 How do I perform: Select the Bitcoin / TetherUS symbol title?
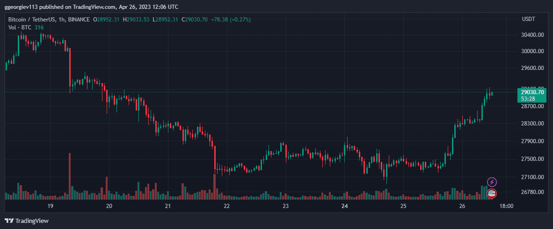(31, 20)
